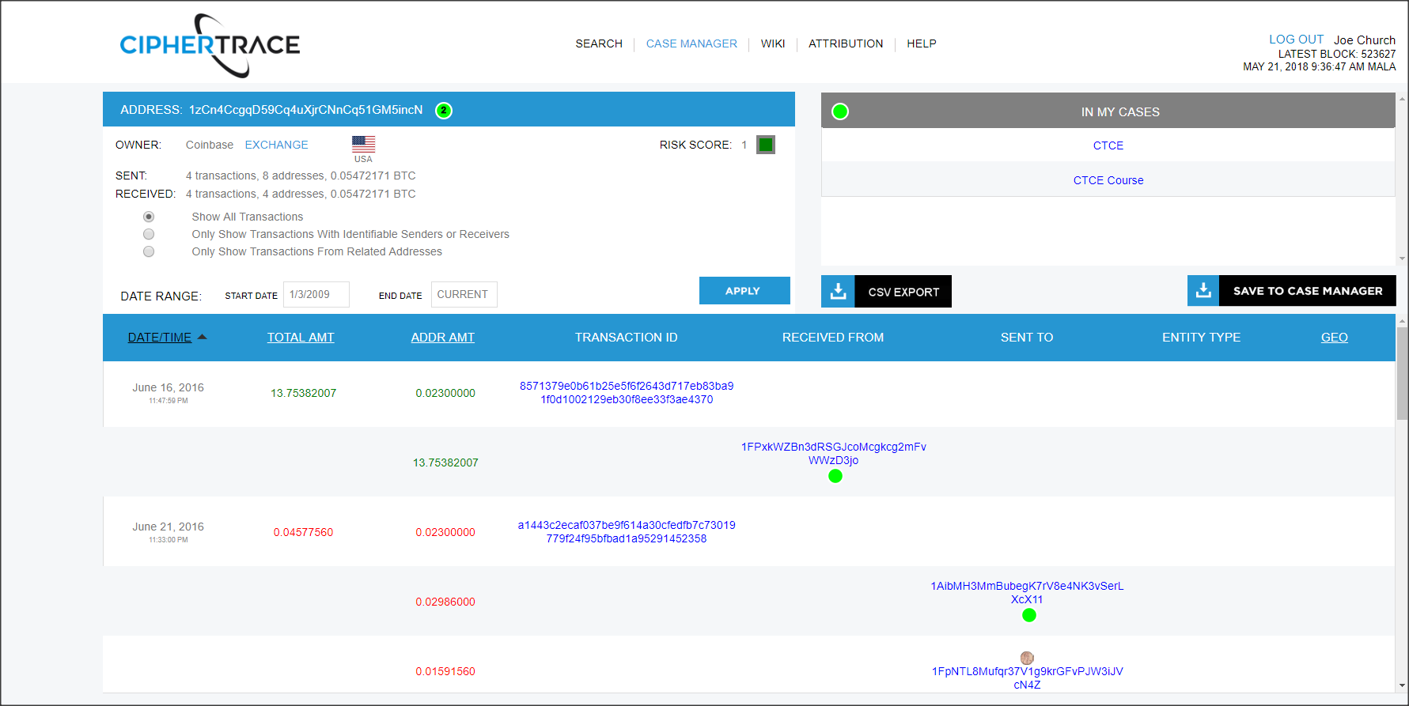The image size is (1409, 706).
Task: Click the amount 0.02986000
Action: (445, 602)
